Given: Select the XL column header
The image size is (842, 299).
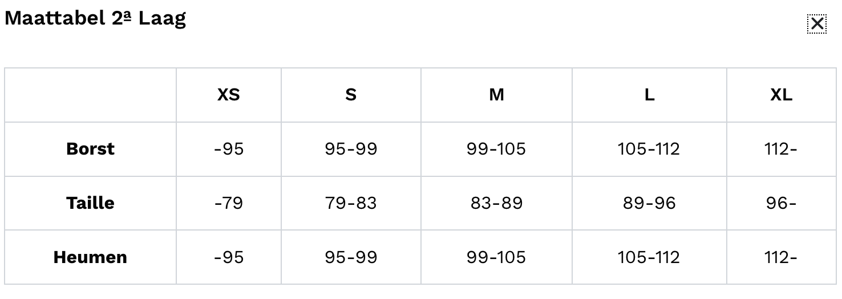Looking at the screenshot, I should 781,95.
